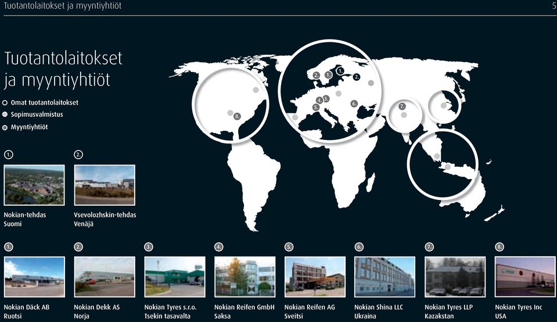Click badge 3 above the Nokian Tyres s.r.o. photo
This screenshot has width=557, height=322.
click(149, 246)
